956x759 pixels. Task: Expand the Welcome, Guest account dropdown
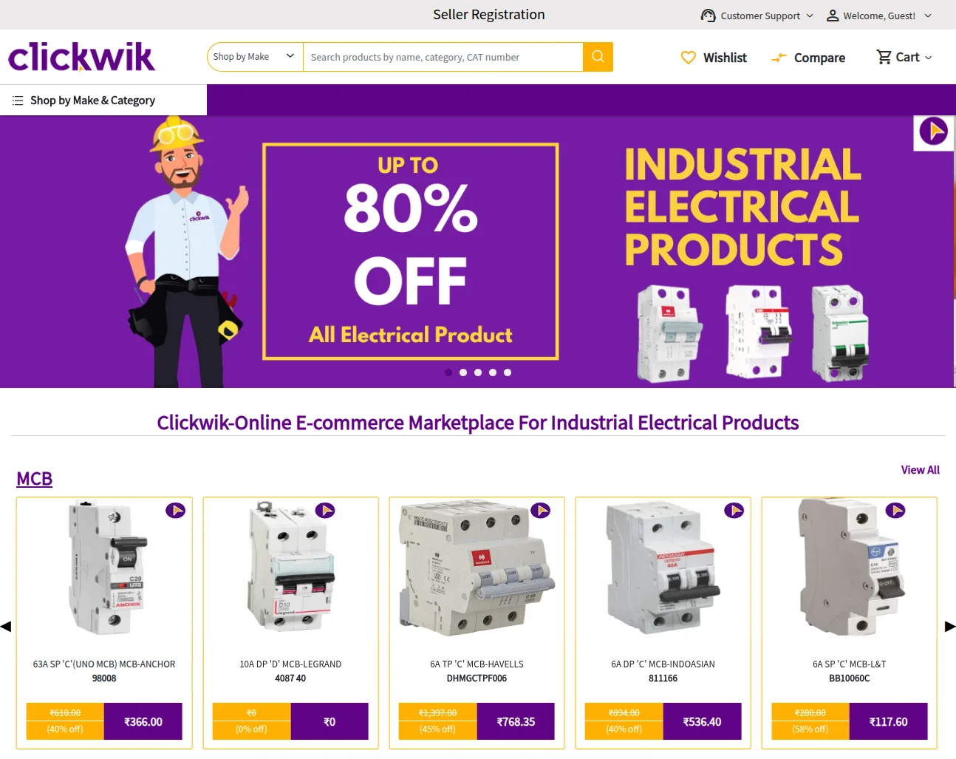pyautogui.click(x=878, y=16)
